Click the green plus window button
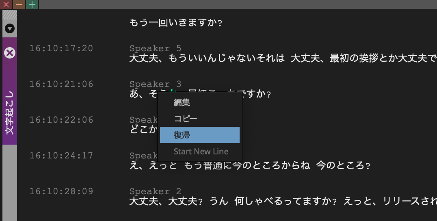Screen dimensions: 437x221 coord(32,4)
